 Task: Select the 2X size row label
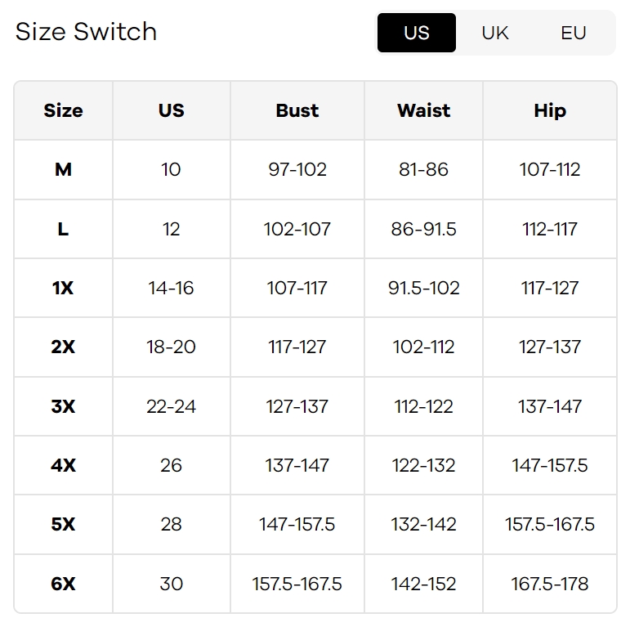coord(63,347)
